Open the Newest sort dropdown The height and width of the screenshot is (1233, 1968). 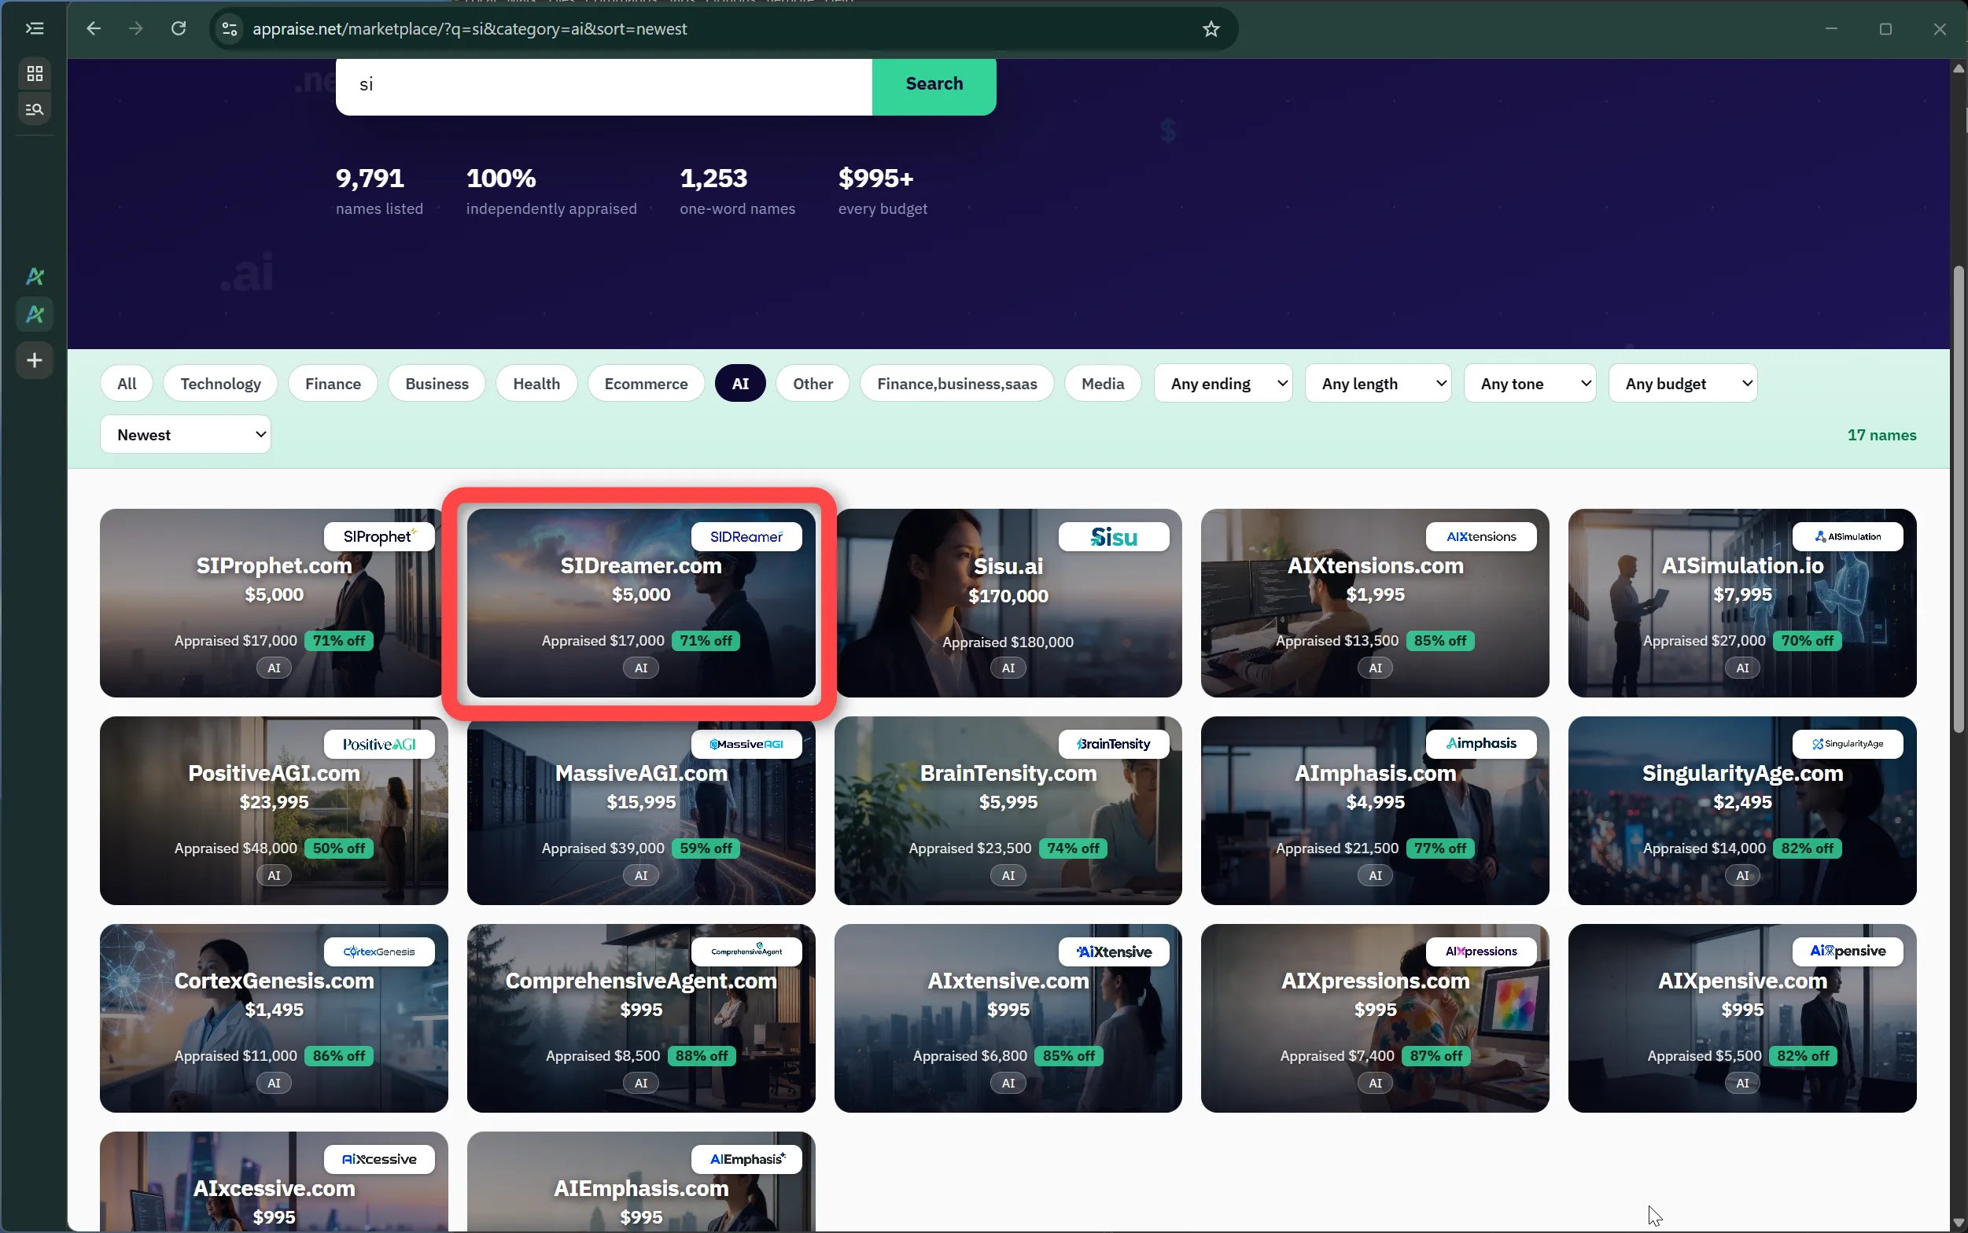point(185,435)
